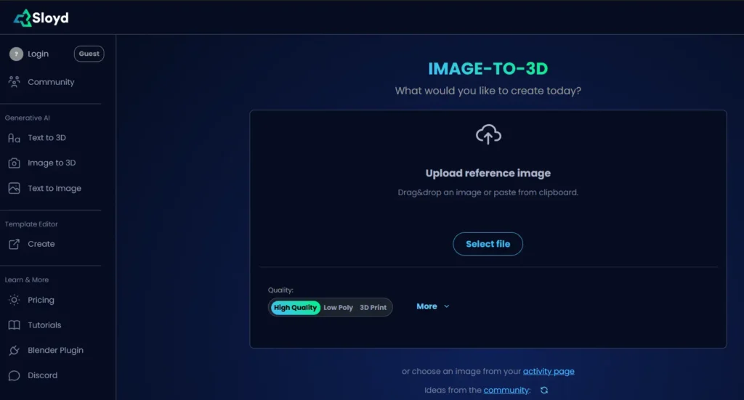Open Image to 3D in sidebar
This screenshot has width=744, height=400.
pyautogui.click(x=52, y=163)
